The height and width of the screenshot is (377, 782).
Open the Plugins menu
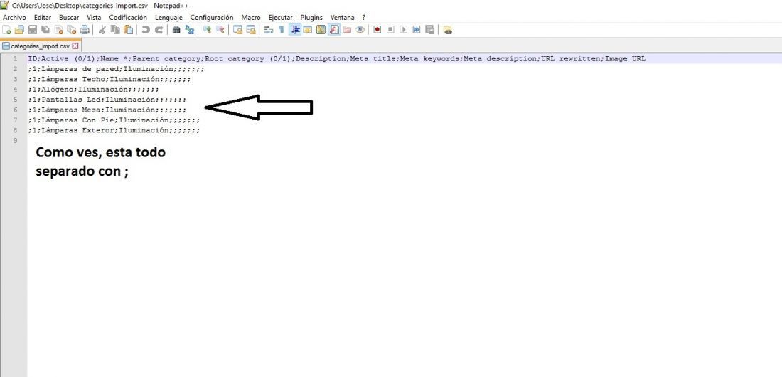click(x=311, y=18)
